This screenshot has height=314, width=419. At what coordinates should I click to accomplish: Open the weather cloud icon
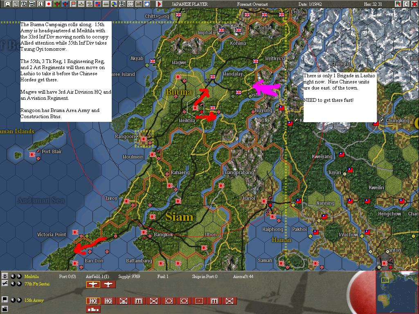147,4
